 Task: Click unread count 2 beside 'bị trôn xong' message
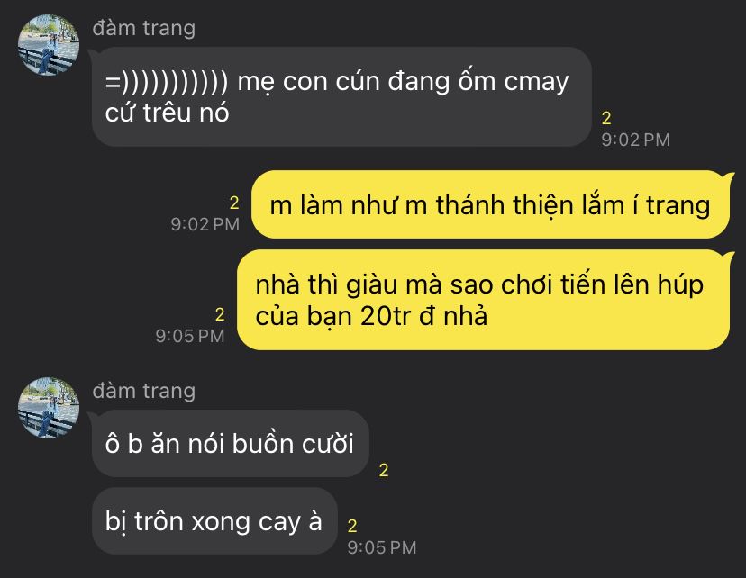click(x=352, y=526)
